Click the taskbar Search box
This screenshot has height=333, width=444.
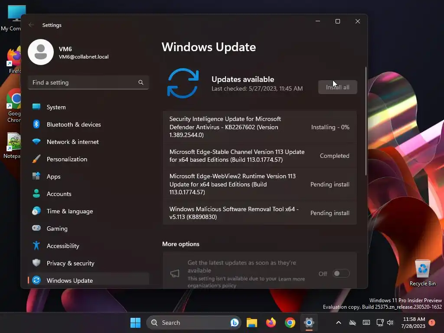click(194, 323)
